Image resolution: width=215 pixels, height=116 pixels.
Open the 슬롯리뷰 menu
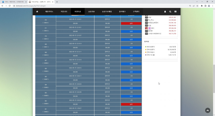tap(92, 12)
